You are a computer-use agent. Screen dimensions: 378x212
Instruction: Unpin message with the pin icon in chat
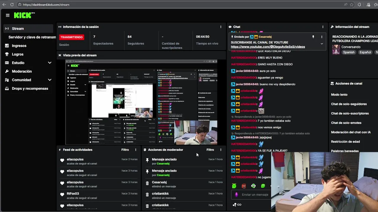click(313, 37)
